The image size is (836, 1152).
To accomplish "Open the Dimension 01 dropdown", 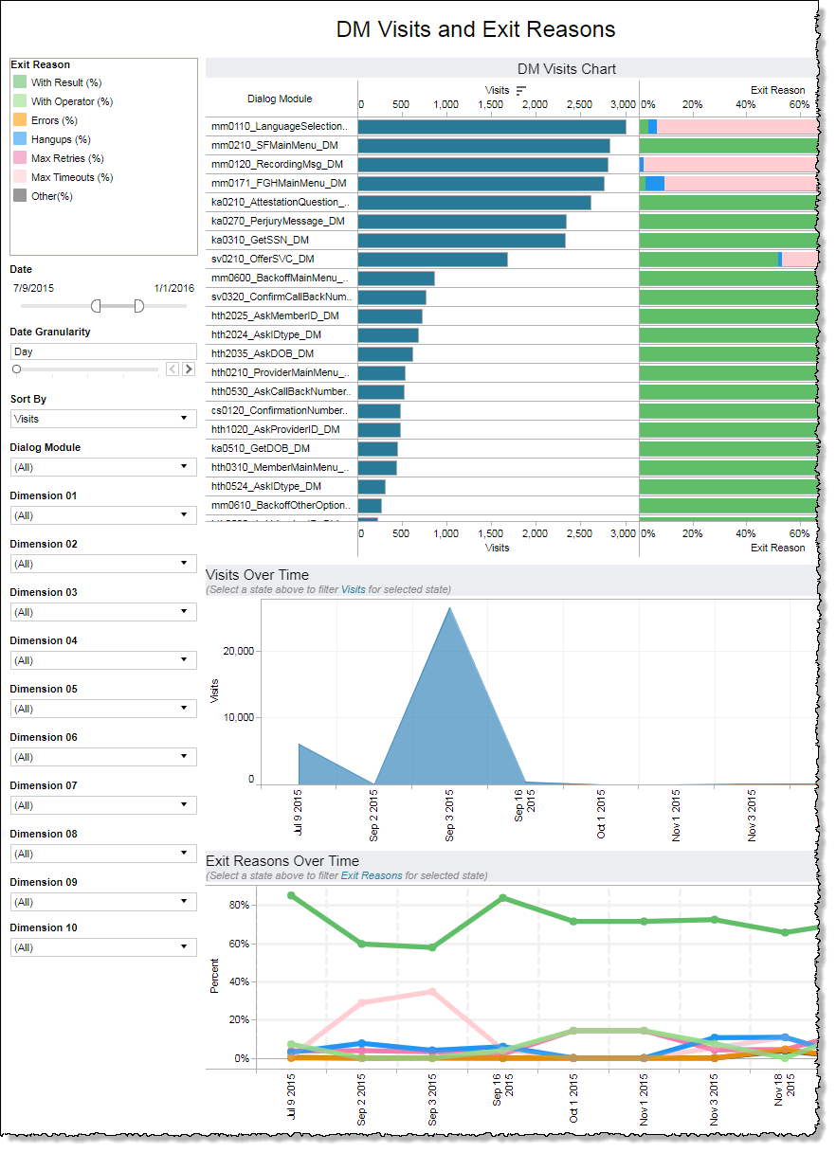I will click(x=103, y=515).
